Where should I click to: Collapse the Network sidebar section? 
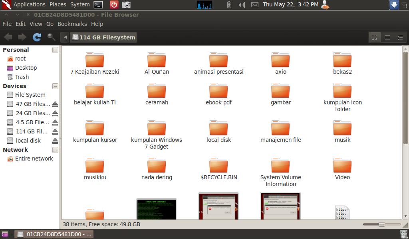coord(55,150)
